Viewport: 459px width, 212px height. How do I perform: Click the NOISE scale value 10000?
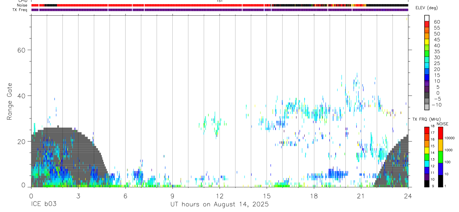point(449,138)
